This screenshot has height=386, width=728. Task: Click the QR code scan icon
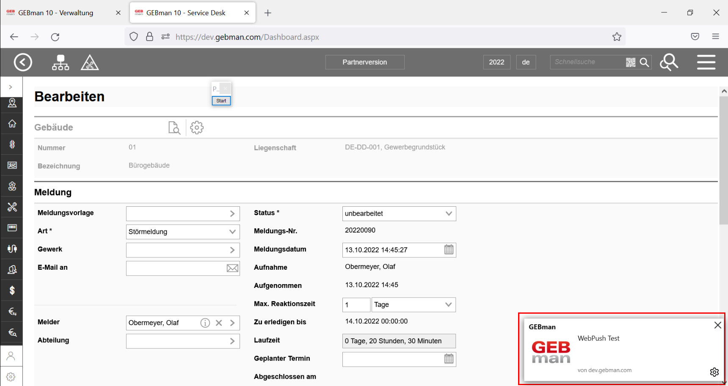(631, 62)
